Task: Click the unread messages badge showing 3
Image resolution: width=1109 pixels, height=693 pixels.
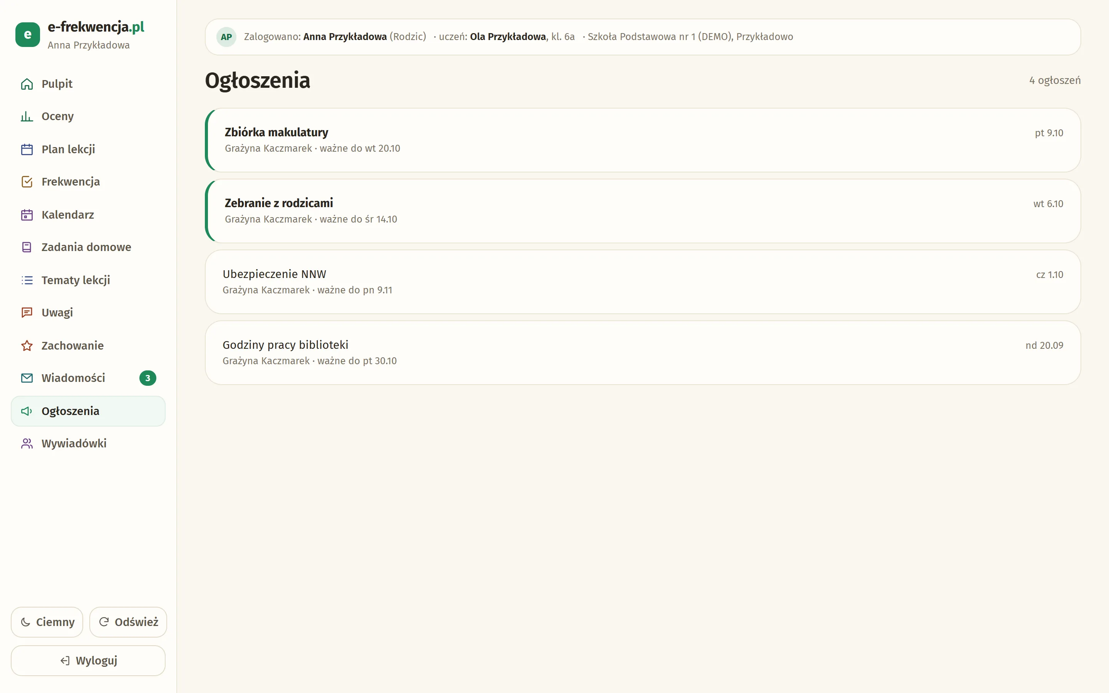Action: (147, 378)
